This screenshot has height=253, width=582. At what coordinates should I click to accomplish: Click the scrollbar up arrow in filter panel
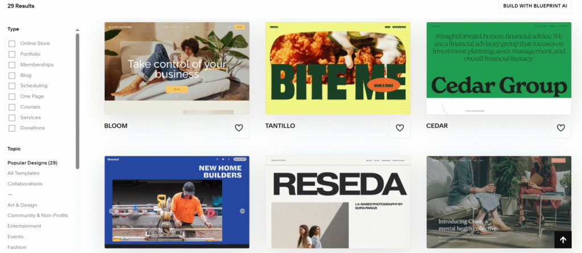click(77, 30)
